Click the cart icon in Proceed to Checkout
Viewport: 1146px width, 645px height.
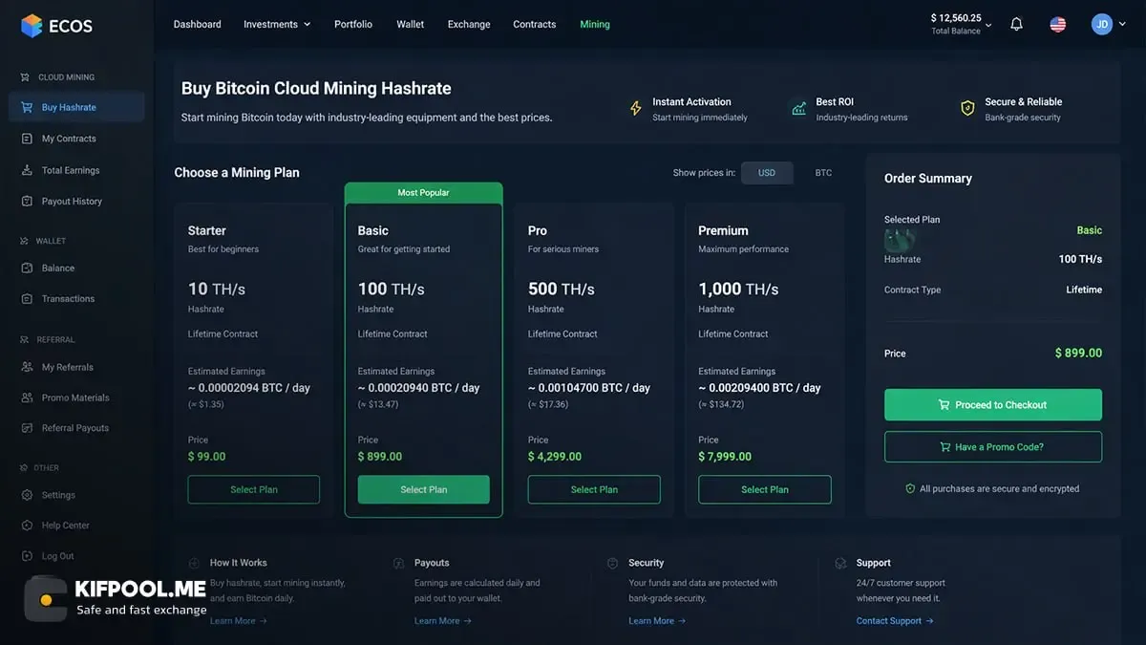click(x=944, y=405)
